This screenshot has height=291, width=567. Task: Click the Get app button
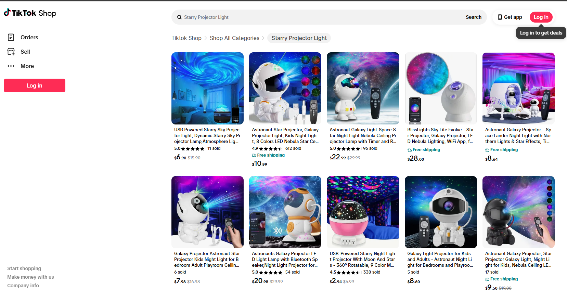pos(510,17)
